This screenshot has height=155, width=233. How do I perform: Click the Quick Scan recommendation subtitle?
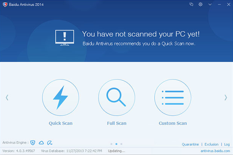(139, 44)
